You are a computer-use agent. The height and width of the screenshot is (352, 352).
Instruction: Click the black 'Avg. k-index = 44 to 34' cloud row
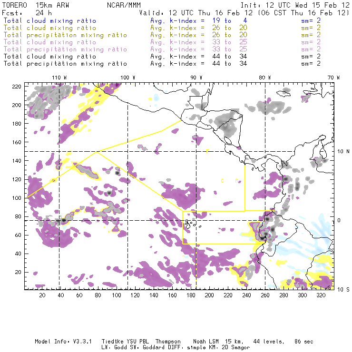pos(199,57)
